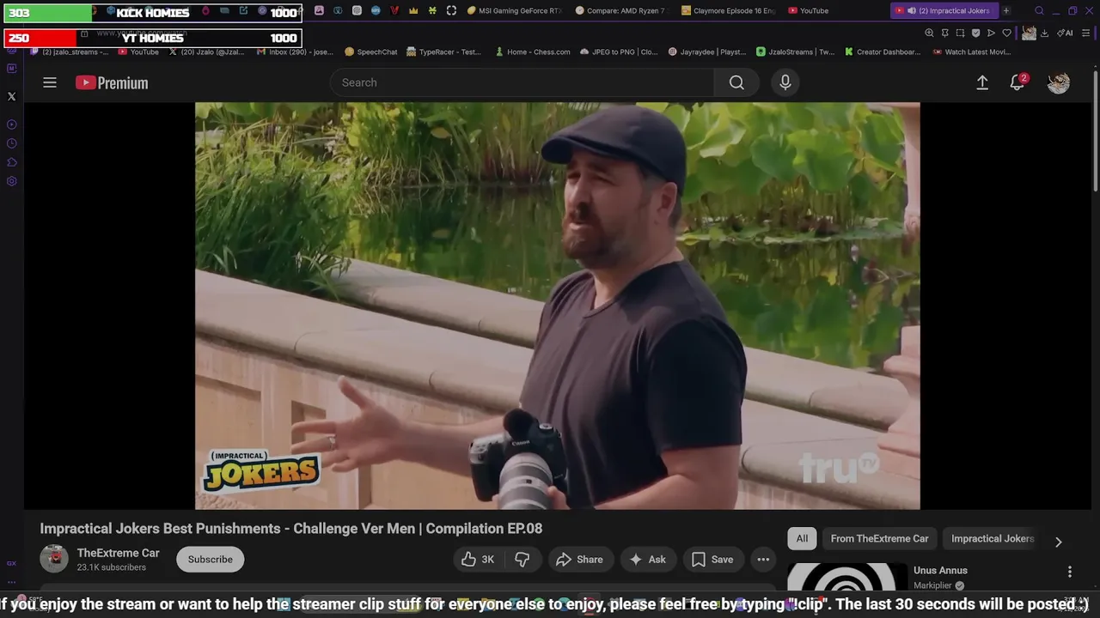The height and width of the screenshot is (618, 1100).
Task: Open Kick Creator Dashboard bookmark
Action: click(x=883, y=51)
